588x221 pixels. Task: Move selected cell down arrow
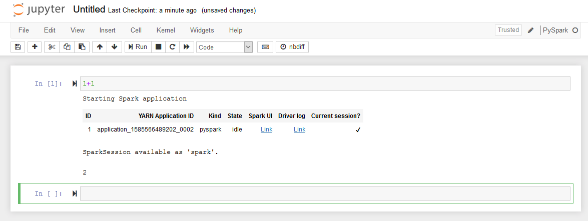(115, 47)
